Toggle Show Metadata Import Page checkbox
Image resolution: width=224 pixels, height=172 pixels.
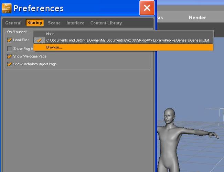9,64
